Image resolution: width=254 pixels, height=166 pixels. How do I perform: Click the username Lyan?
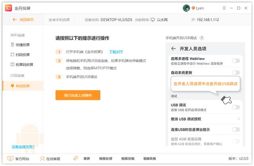pos(200,8)
